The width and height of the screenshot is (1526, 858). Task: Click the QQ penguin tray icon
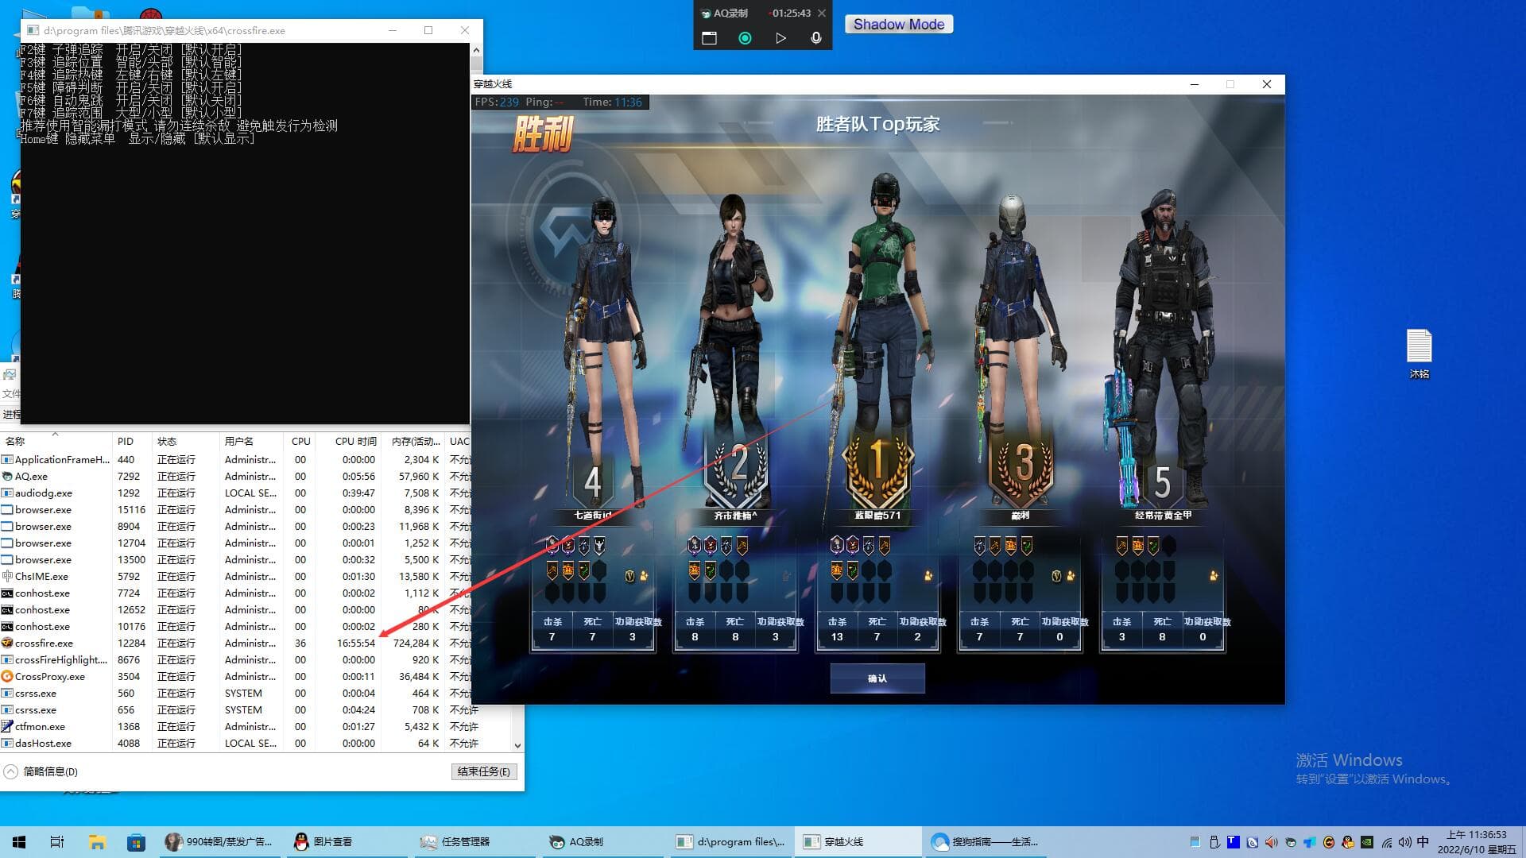click(x=1348, y=842)
